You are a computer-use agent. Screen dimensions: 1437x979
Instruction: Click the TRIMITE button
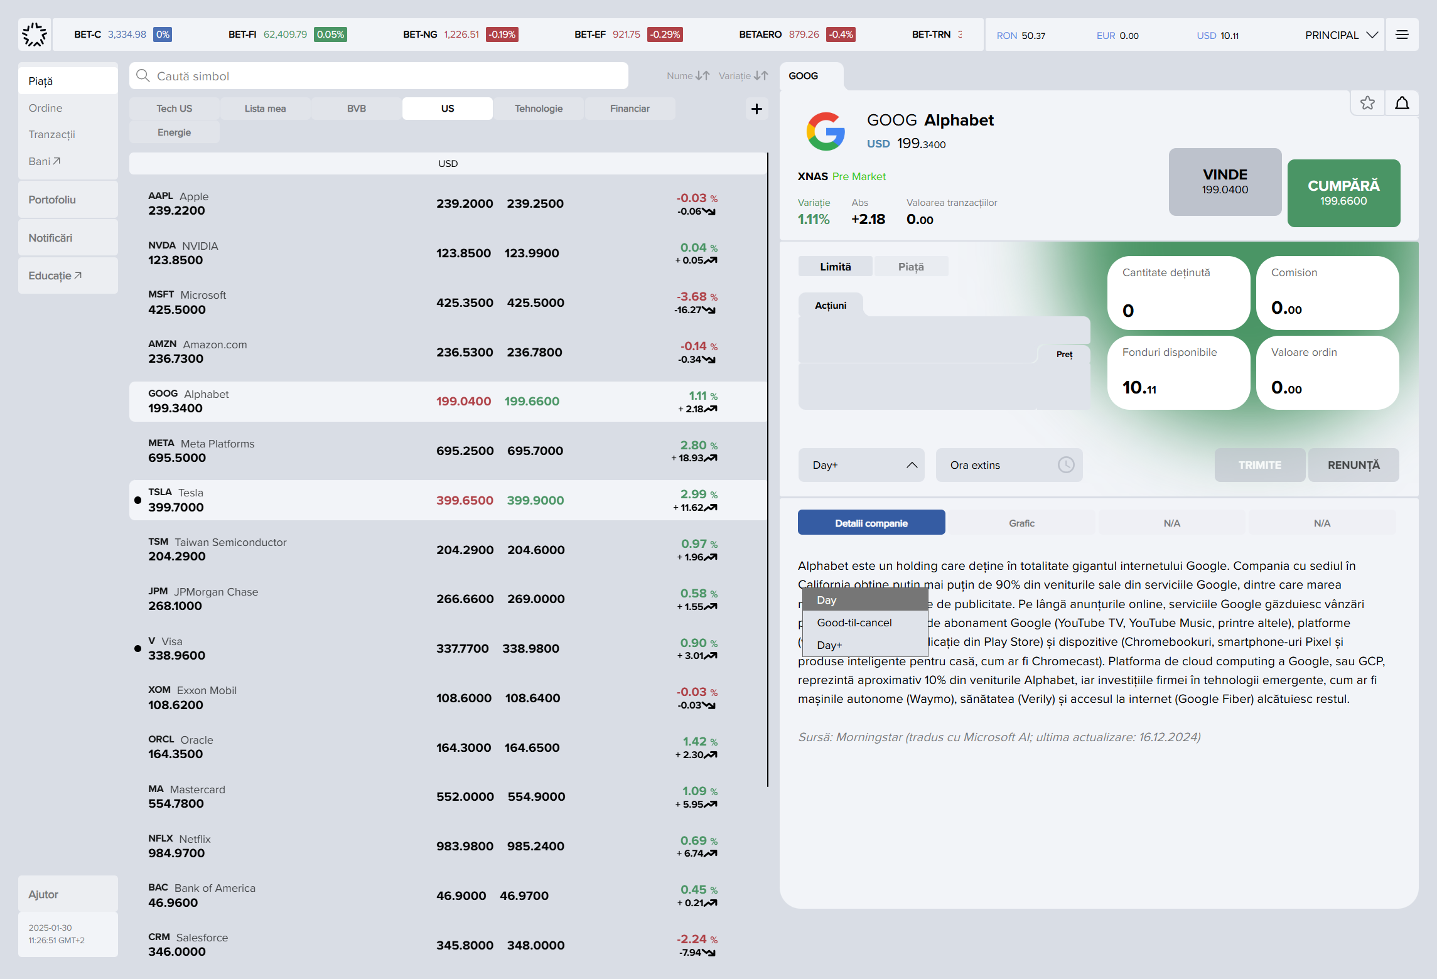click(x=1260, y=465)
